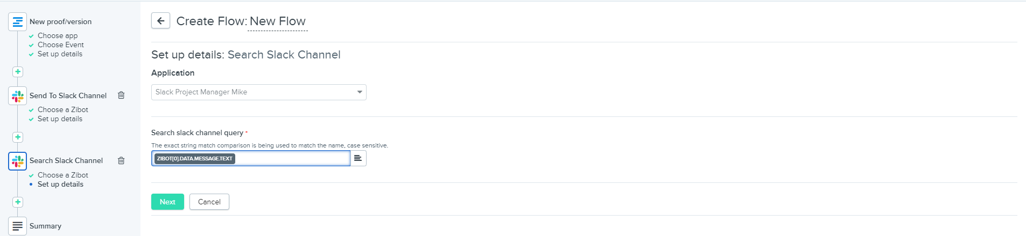Click the New proof/version trigger icon
The width and height of the screenshot is (1026, 236).
[x=18, y=22]
